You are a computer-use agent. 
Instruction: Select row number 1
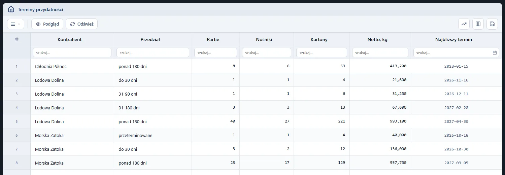pos(16,66)
